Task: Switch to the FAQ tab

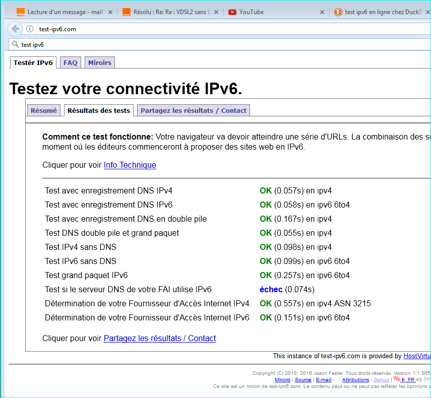Action: [70, 62]
